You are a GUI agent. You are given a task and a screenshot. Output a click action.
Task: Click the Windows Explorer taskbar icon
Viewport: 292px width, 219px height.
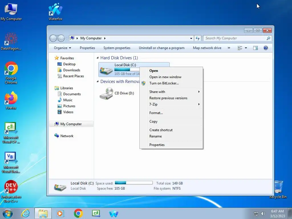pos(43,213)
